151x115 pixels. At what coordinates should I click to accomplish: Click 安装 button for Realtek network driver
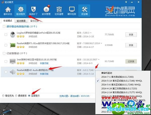[131, 45]
